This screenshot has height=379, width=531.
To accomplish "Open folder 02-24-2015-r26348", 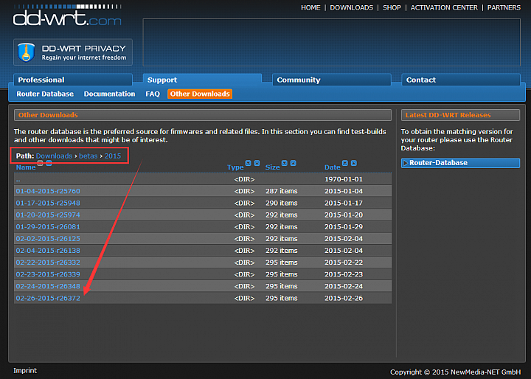I will point(48,286).
